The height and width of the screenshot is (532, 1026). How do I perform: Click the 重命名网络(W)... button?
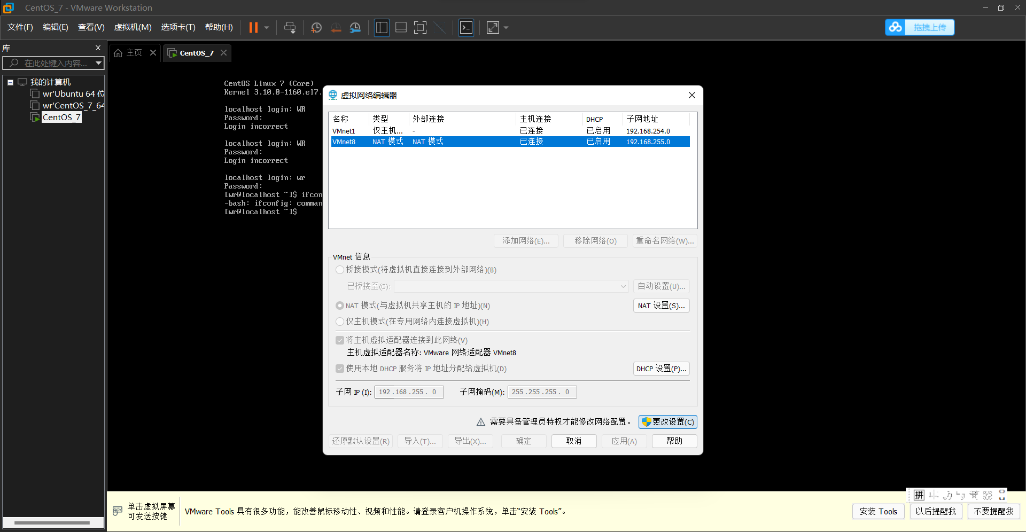(665, 241)
